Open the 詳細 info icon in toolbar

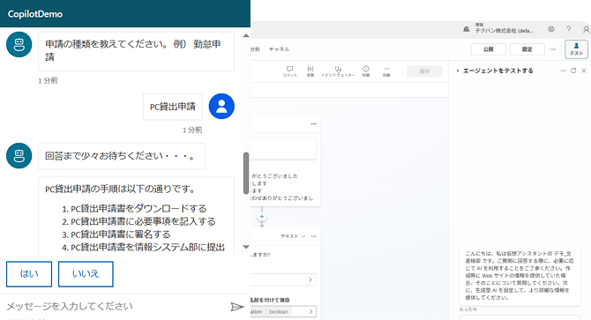click(365, 71)
